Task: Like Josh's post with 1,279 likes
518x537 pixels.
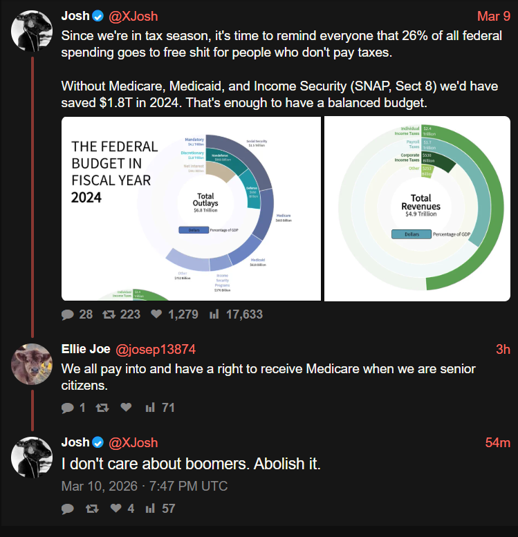Action: point(156,314)
